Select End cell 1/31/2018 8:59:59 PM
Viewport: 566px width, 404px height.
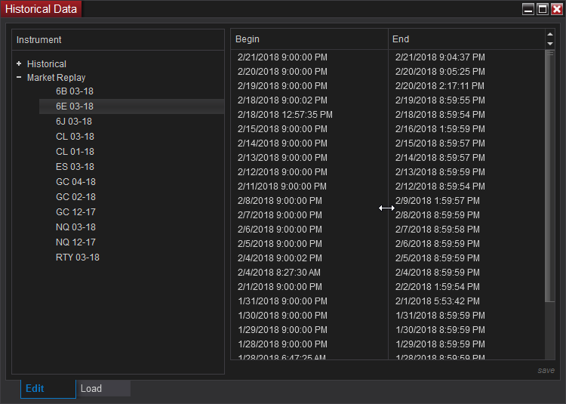click(441, 316)
